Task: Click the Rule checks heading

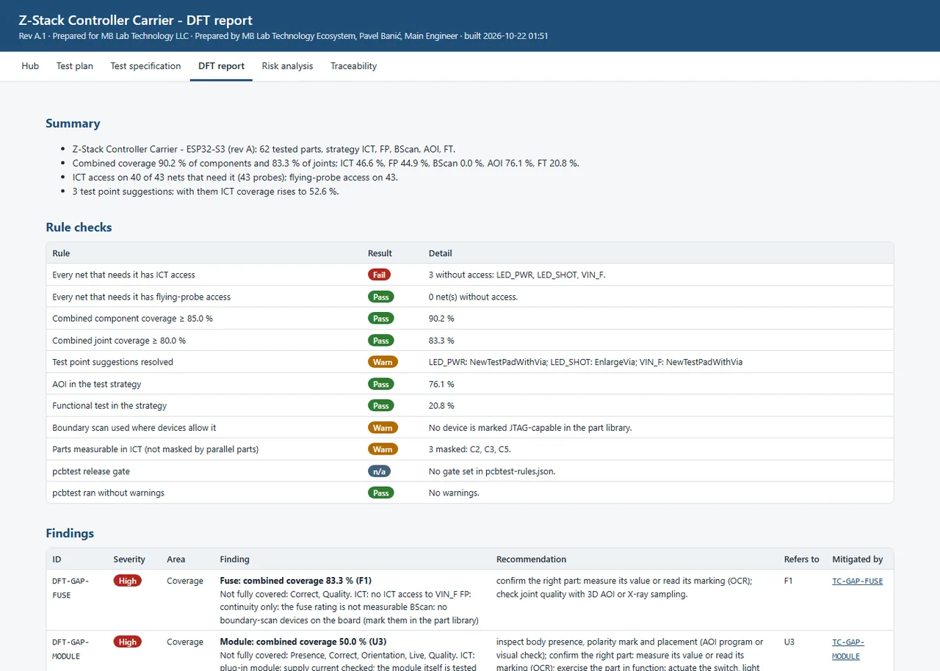Action: (79, 228)
